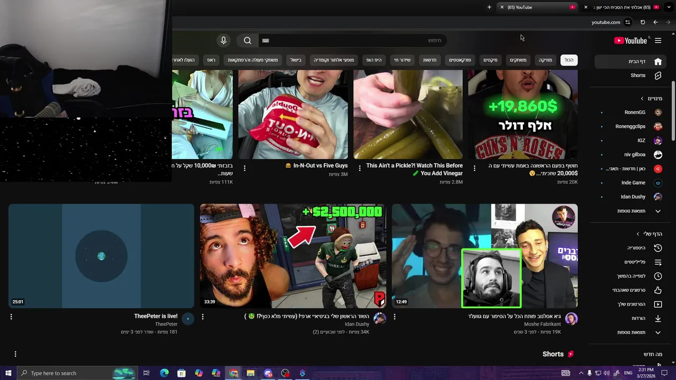Screen dimensions: 676x380
Task: Click the search magnifier button
Action: pos(247,41)
